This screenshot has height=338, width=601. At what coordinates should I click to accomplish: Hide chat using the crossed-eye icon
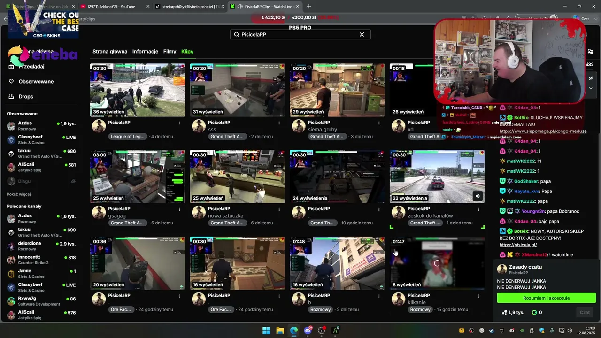(591, 78)
